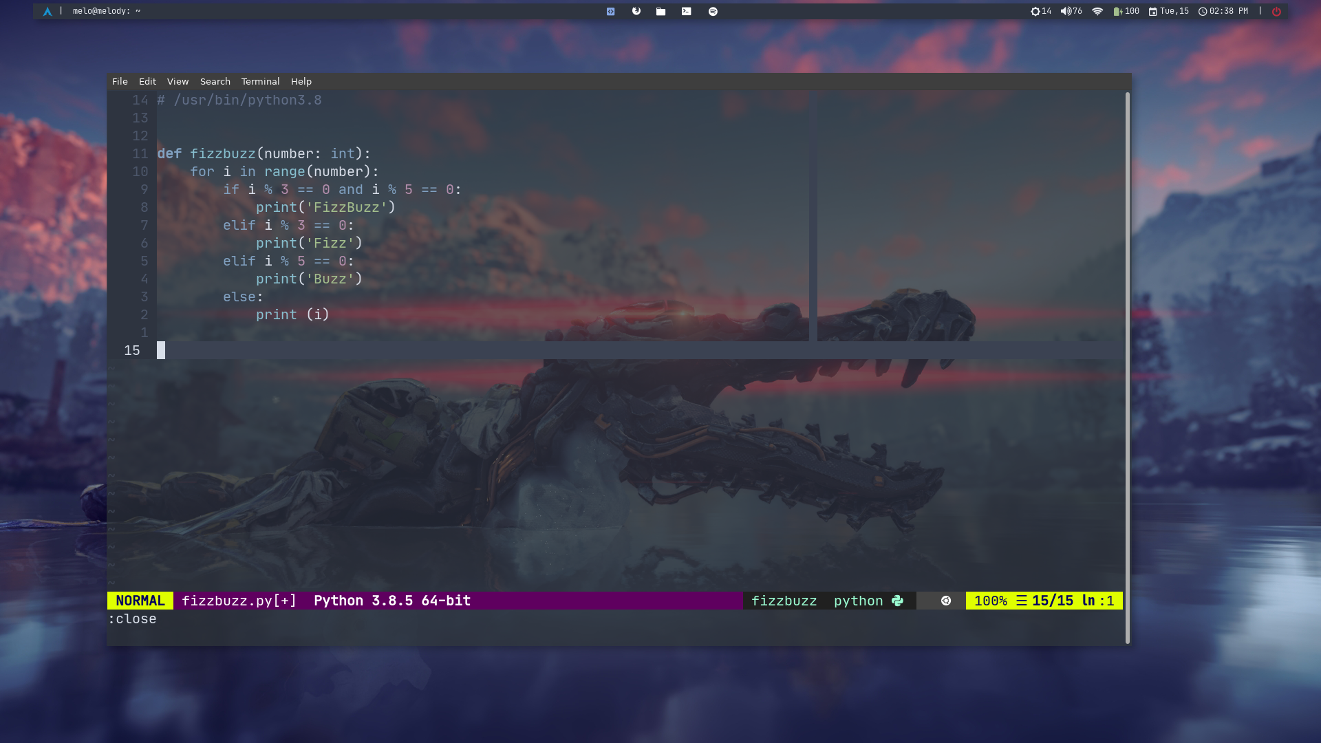Open the code editor launcher icon
This screenshot has width=1321, height=743.
(x=610, y=11)
